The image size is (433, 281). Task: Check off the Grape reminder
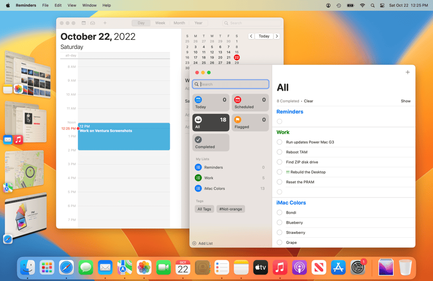pos(279,242)
